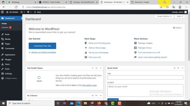The height and width of the screenshot is (106, 190).
Task: Open the Users menu
Action: [7, 64]
